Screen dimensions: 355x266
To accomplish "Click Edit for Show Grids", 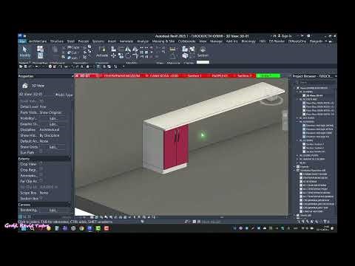I will click(53, 147).
